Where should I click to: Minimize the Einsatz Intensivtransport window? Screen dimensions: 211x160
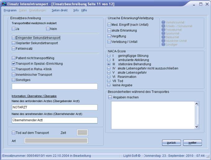[194, 4]
